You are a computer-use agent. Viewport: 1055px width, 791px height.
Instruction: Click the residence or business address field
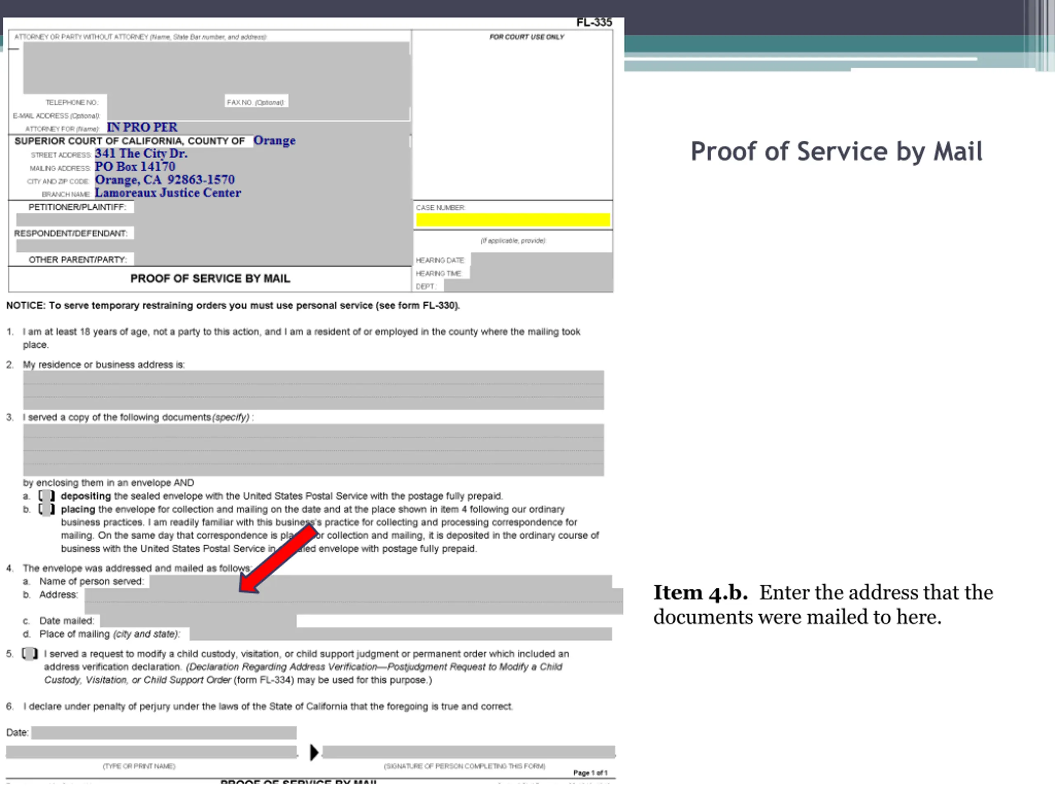(x=313, y=390)
